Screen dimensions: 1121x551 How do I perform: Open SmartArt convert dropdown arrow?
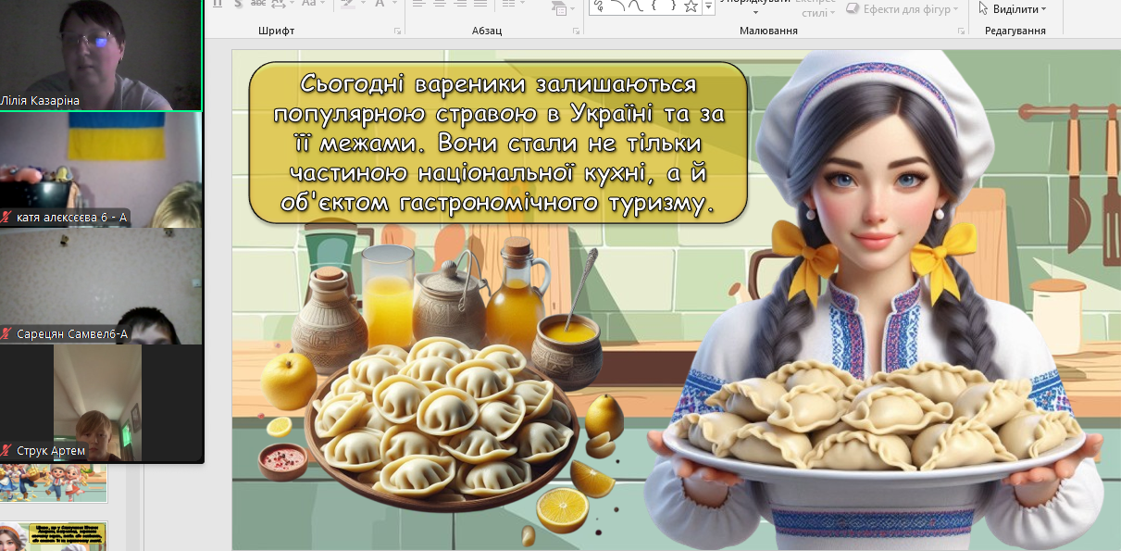click(x=572, y=7)
